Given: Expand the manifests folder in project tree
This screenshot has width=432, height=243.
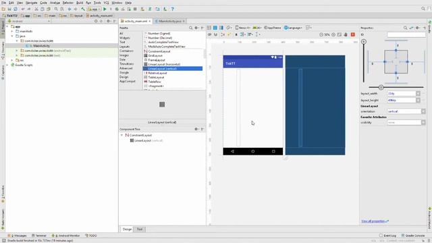Looking at the screenshot, I should pos(12,32).
